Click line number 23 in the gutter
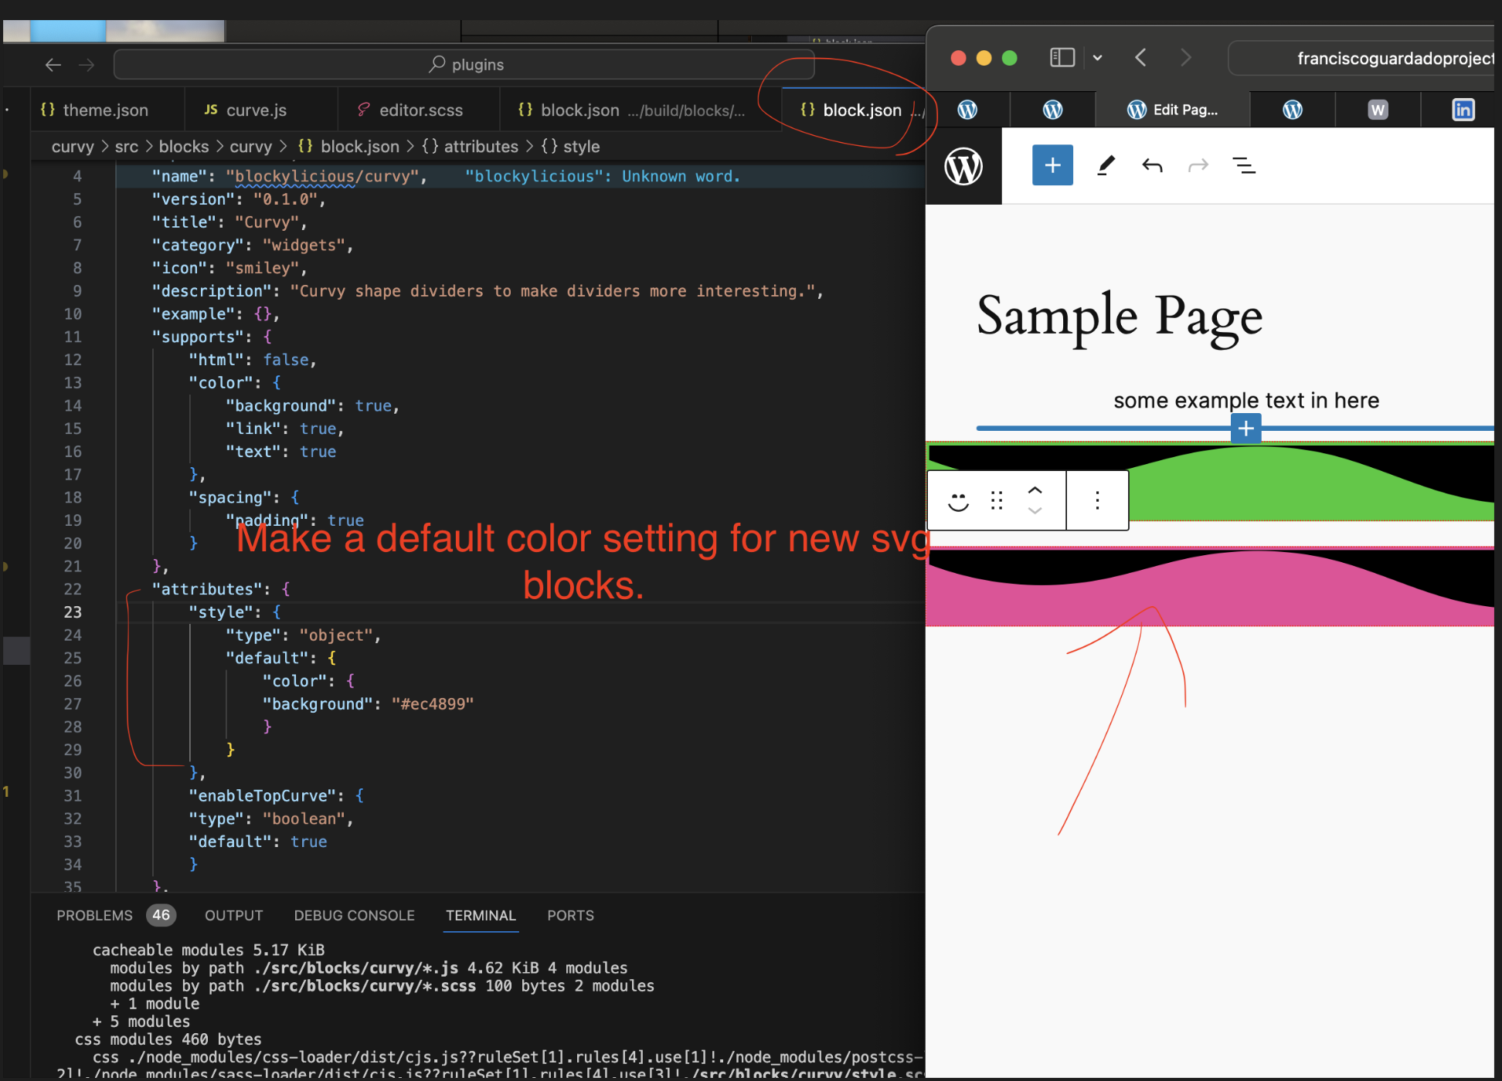 [73, 612]
